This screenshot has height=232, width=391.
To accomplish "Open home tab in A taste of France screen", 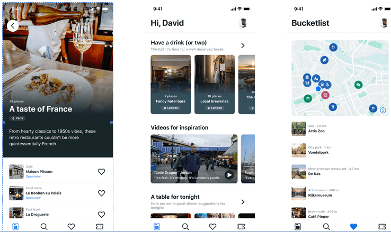I will tap(15, 227).
